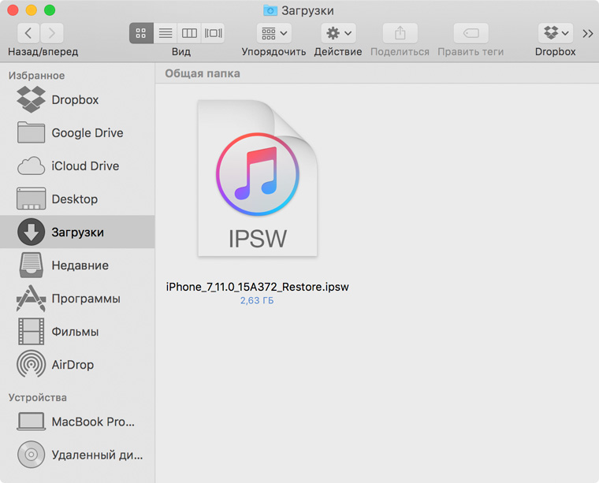Switch to list view mode
The image size is (599, 483).
166,33
